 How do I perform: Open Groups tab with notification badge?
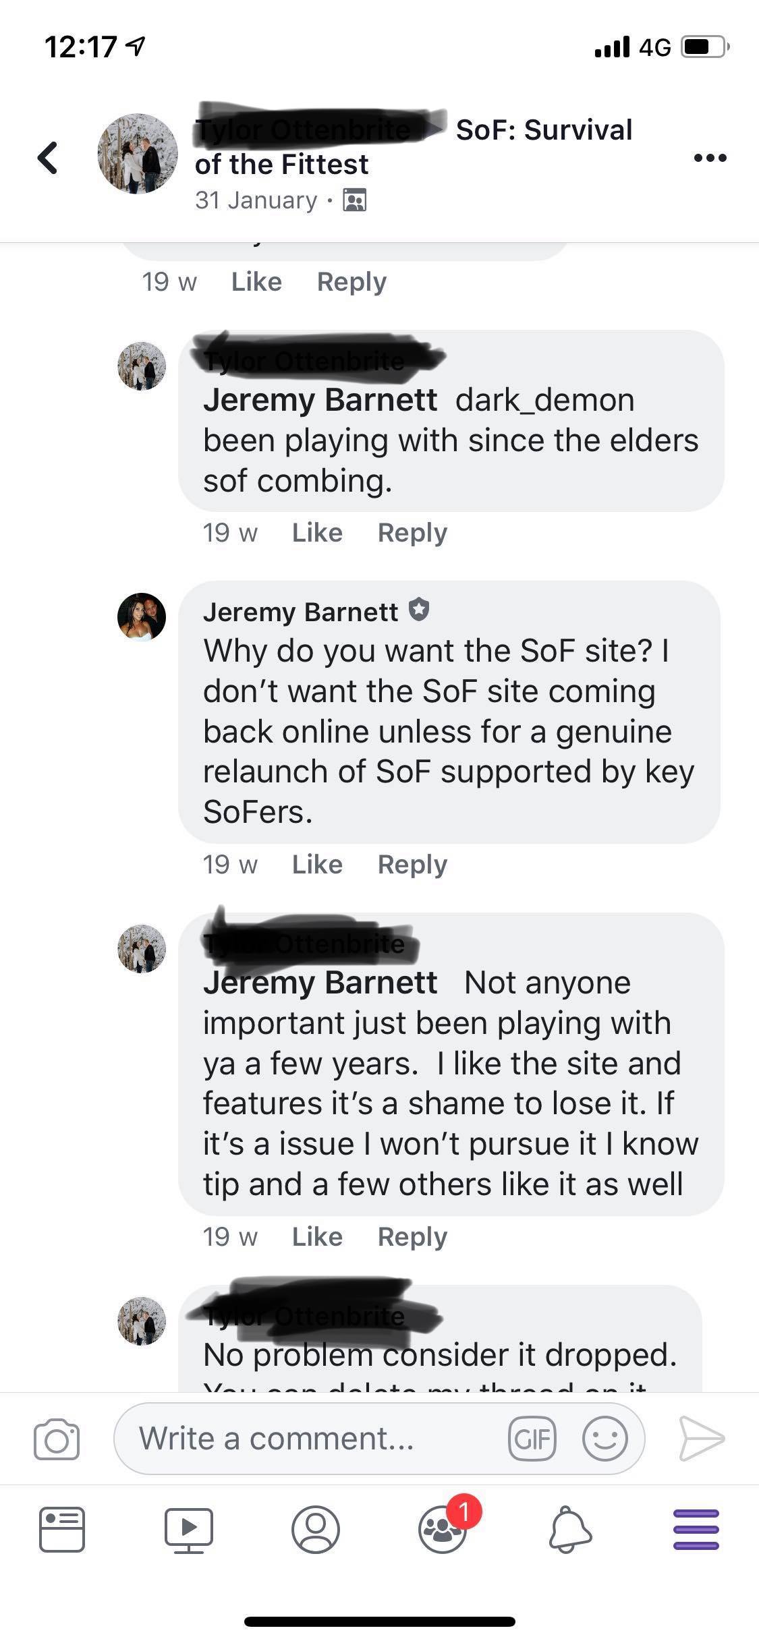443,1530
